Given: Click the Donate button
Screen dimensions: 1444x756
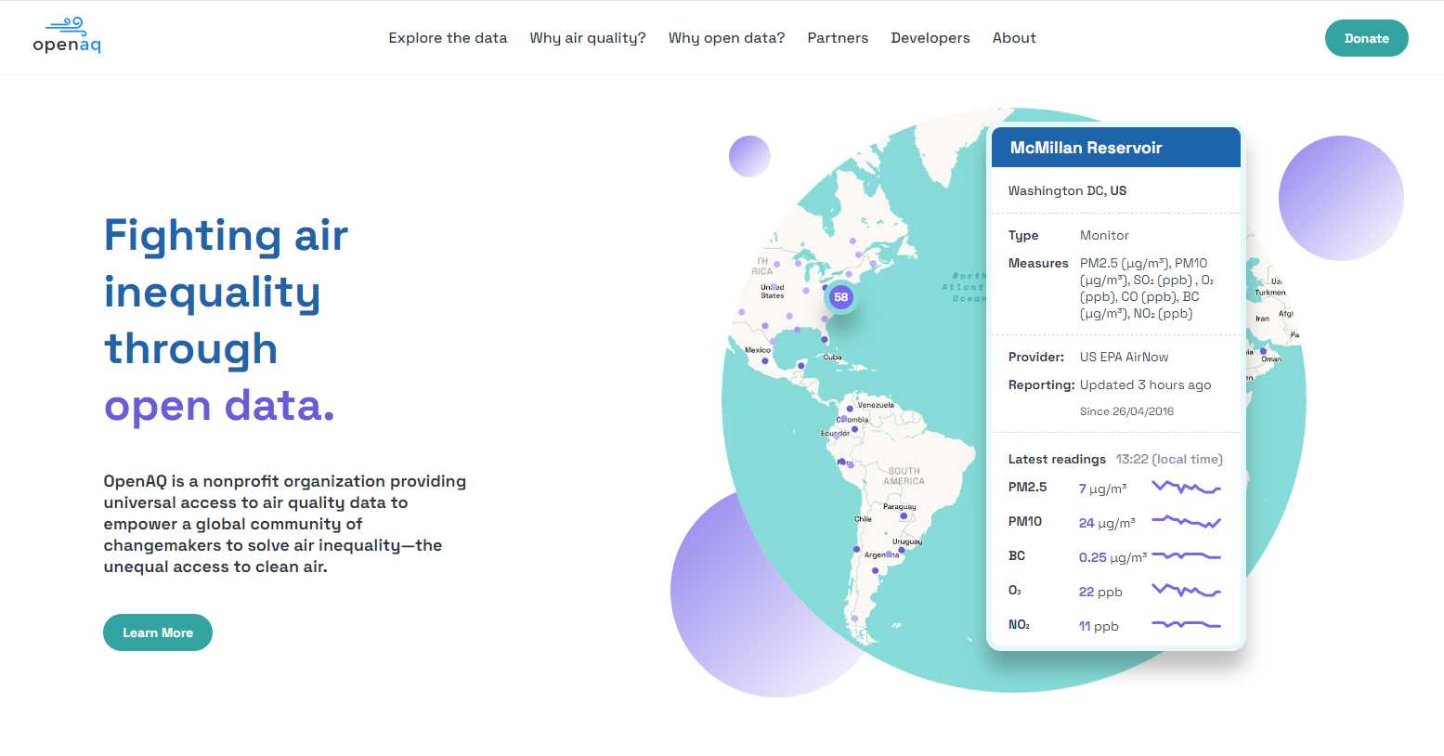Looking at the screenshot, I should [1366, 38].
